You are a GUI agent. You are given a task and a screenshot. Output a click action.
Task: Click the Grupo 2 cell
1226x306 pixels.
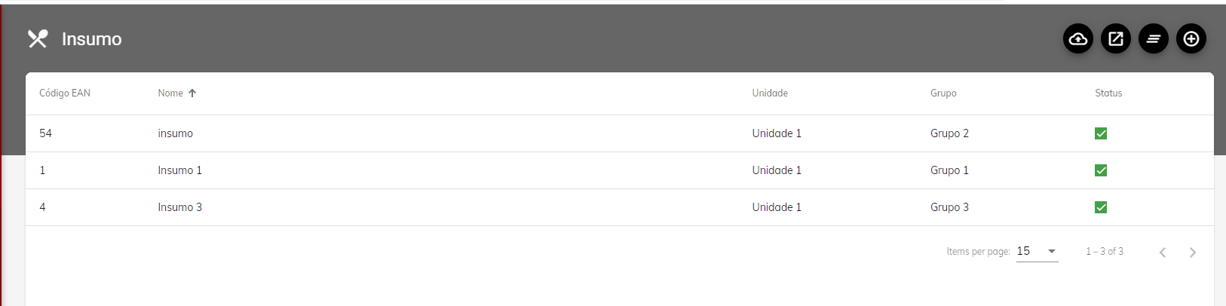949,133
